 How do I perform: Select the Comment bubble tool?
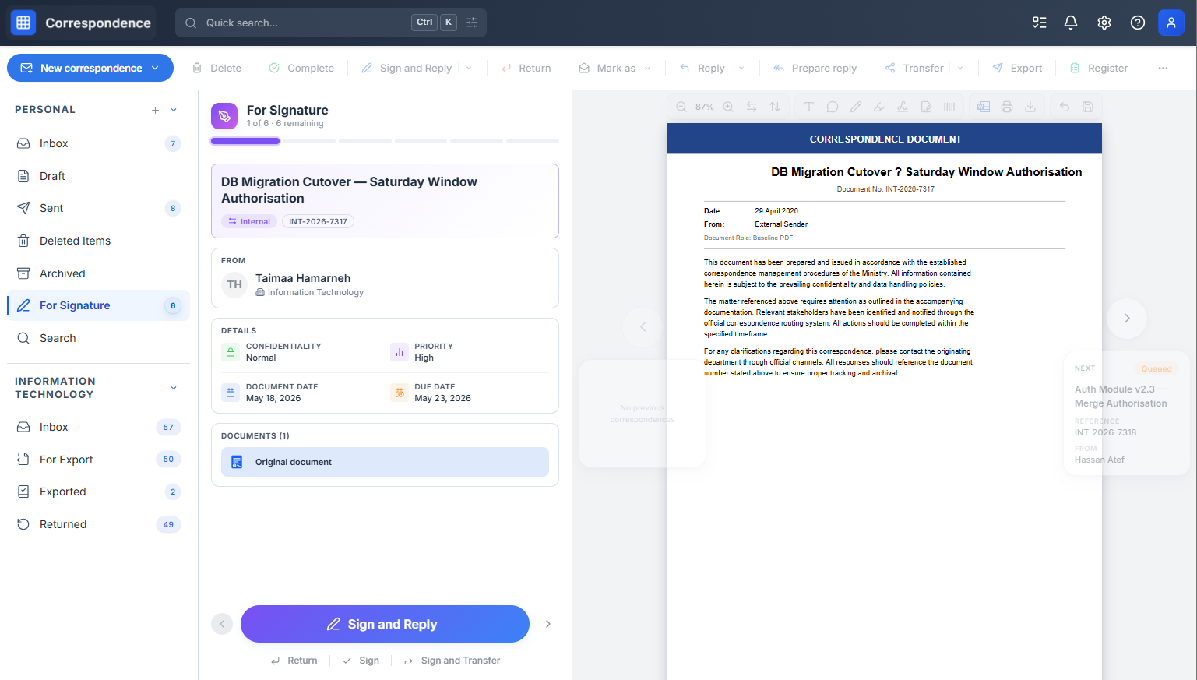point(833,107)
